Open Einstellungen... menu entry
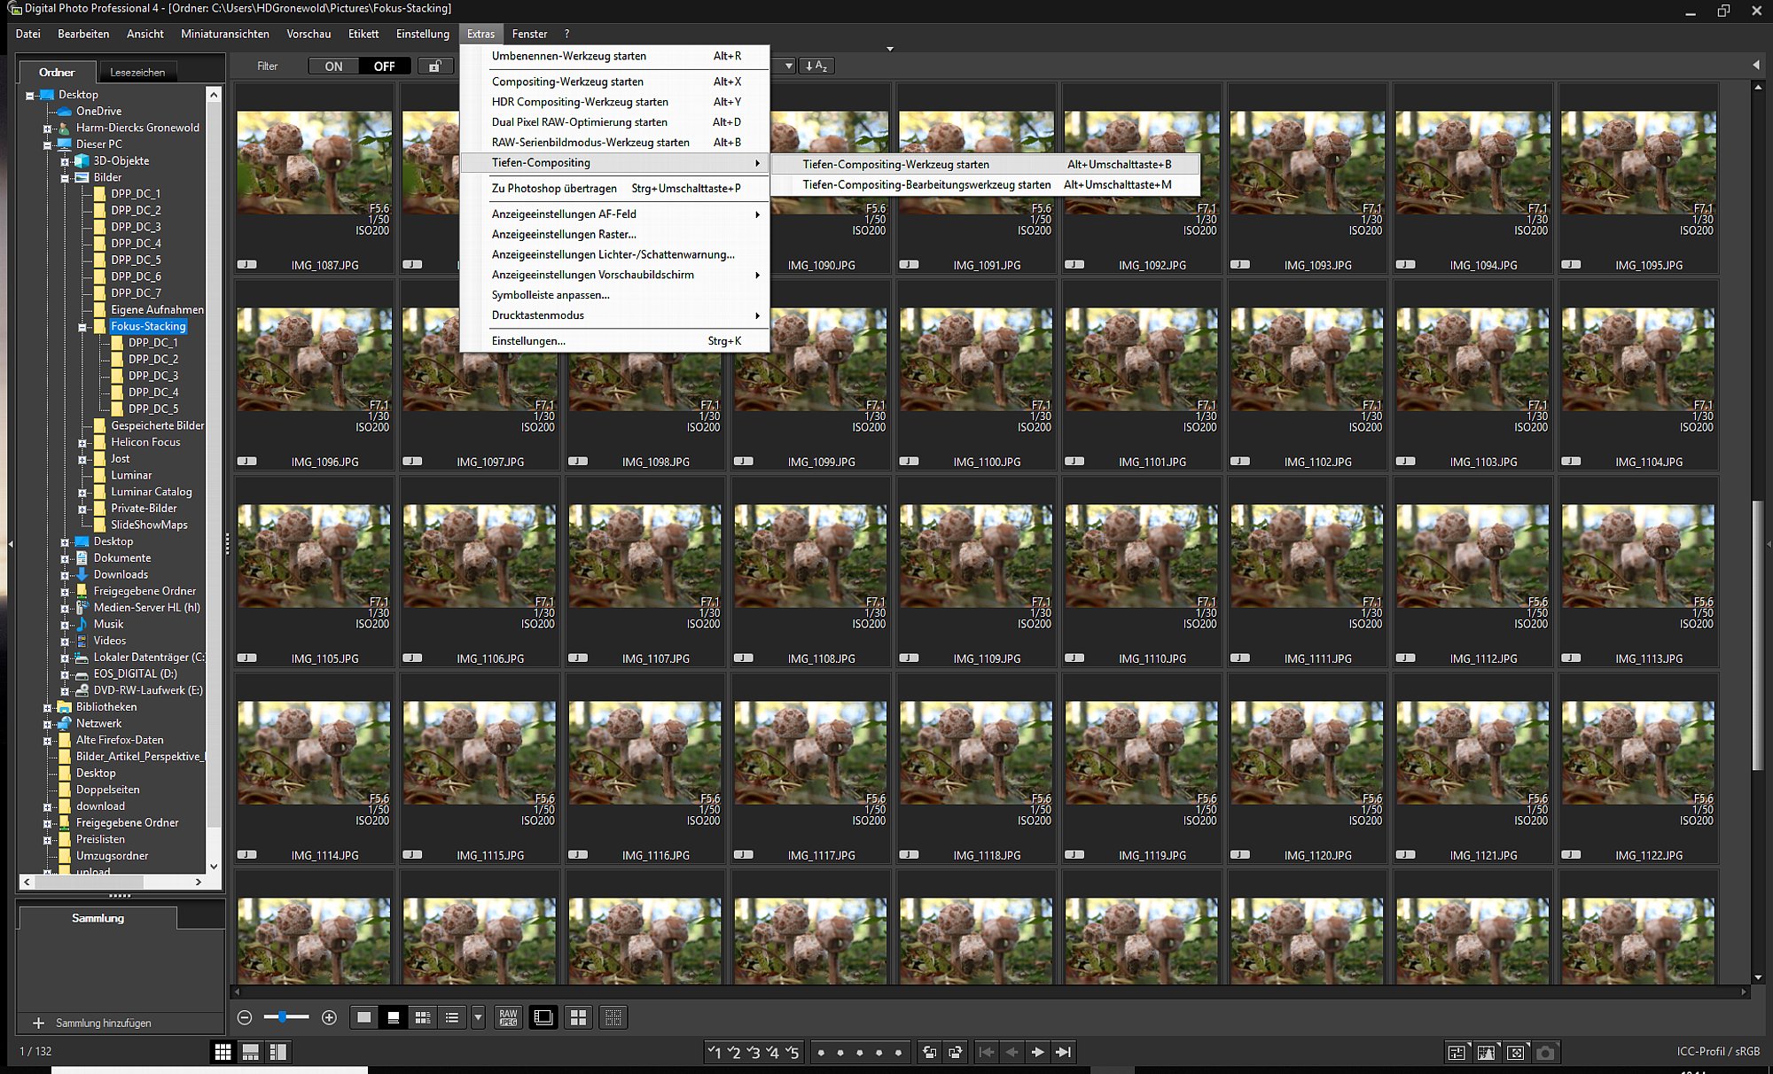Viewport: 1773px width, 1074px height. tap(614, 341)
